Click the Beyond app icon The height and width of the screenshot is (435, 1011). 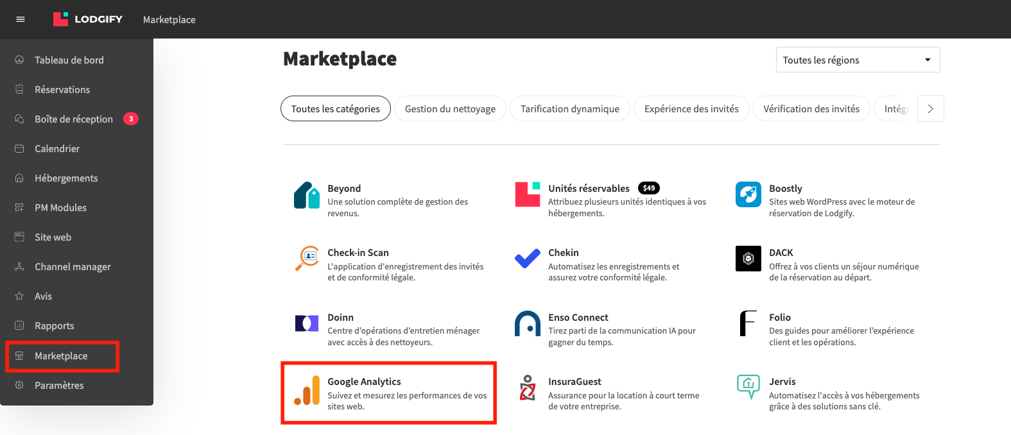point(307,195)
